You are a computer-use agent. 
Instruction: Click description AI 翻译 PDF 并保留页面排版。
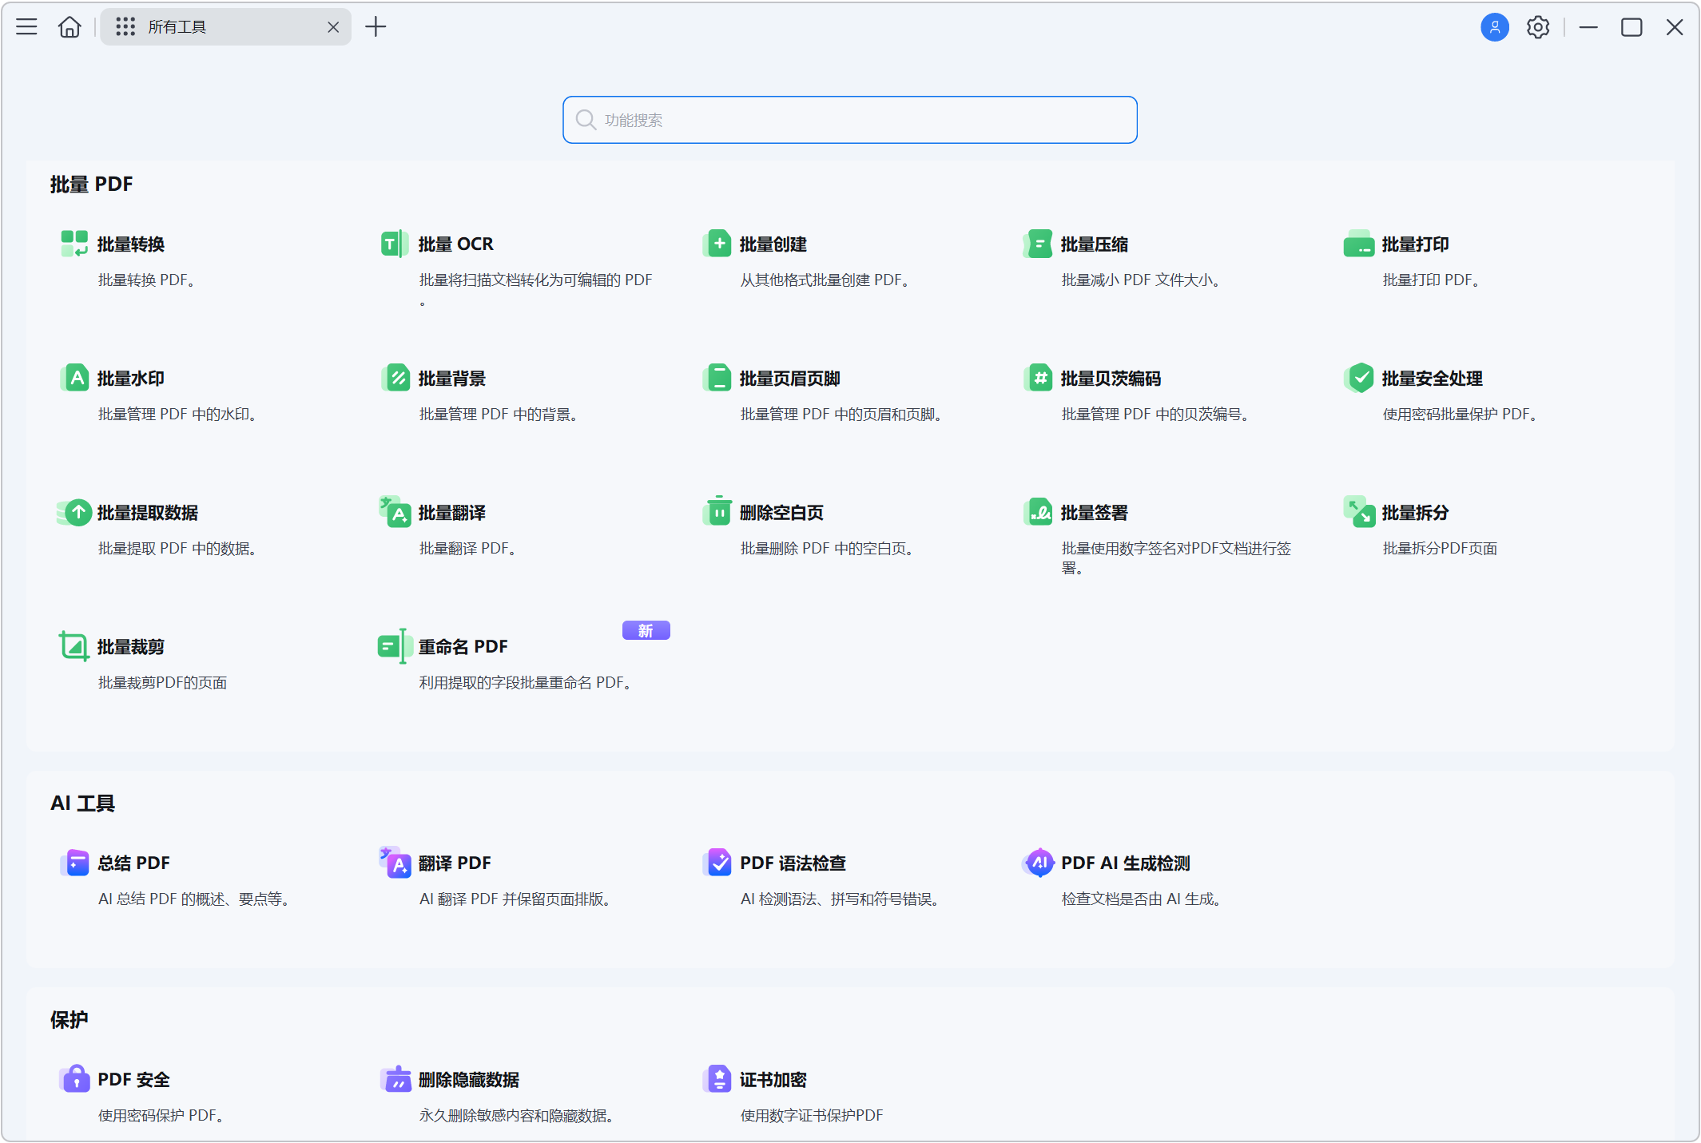(x=516, y=899)
